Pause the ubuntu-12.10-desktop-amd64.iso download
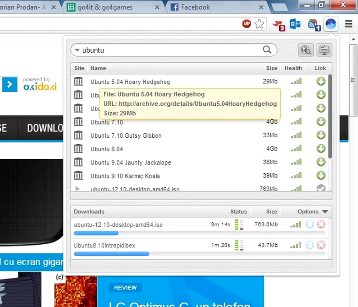Screen dimensions: 358x307 [x=309, y=224]
